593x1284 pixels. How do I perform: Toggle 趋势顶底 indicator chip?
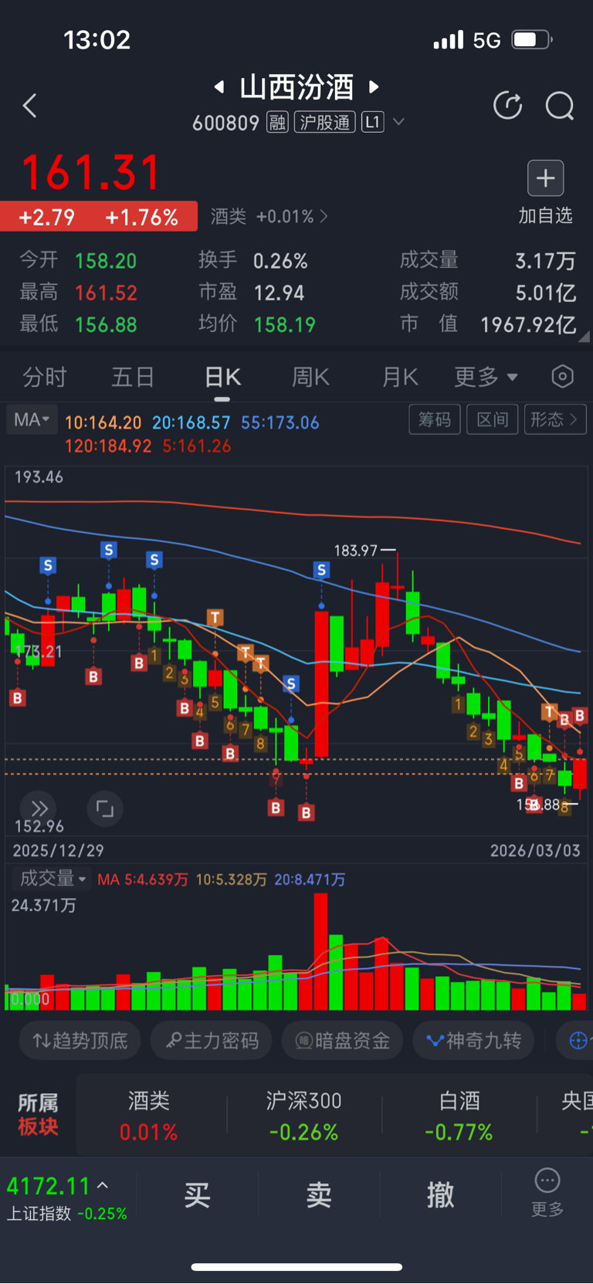(80, 1041)
